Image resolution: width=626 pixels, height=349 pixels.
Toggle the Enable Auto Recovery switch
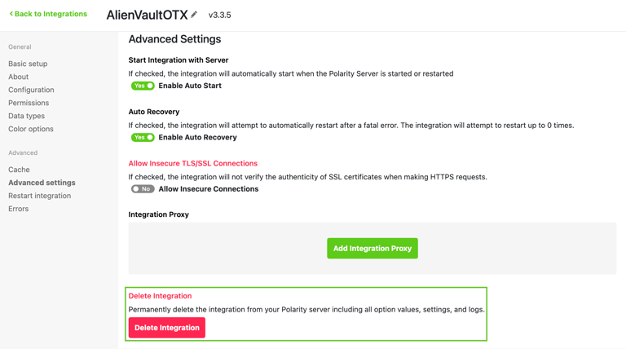click(x=143, y=137)
